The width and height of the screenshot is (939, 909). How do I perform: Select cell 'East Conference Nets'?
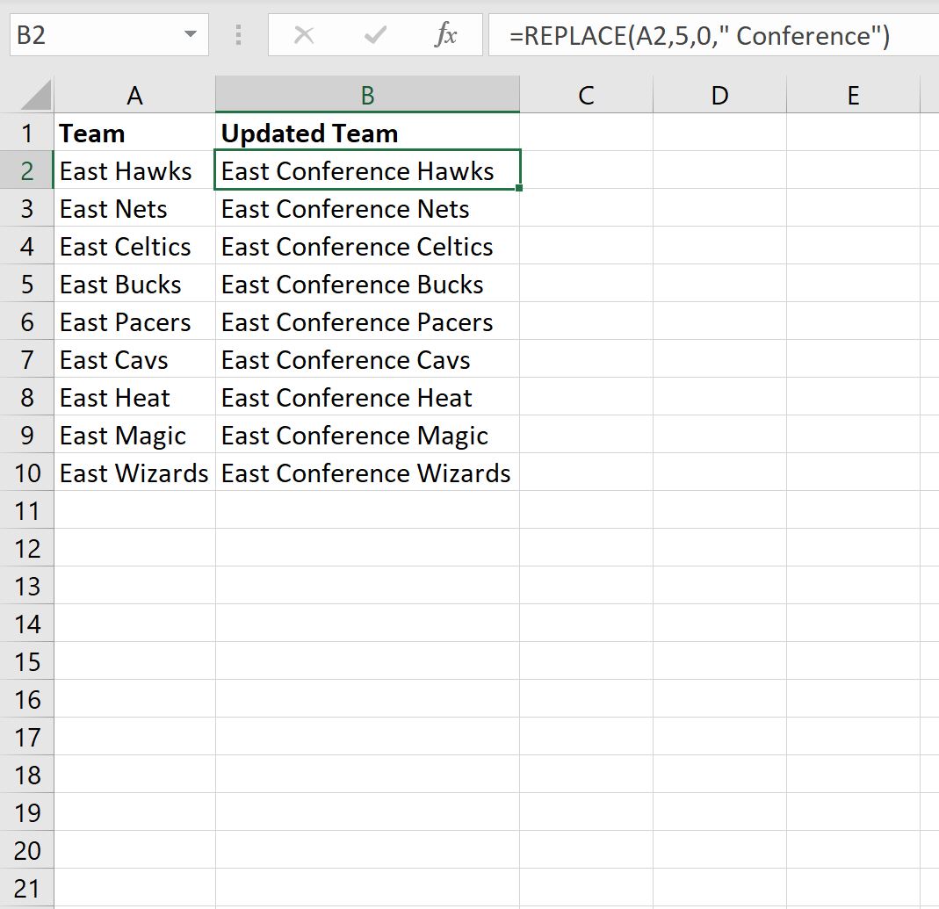(x=368, y=208)
